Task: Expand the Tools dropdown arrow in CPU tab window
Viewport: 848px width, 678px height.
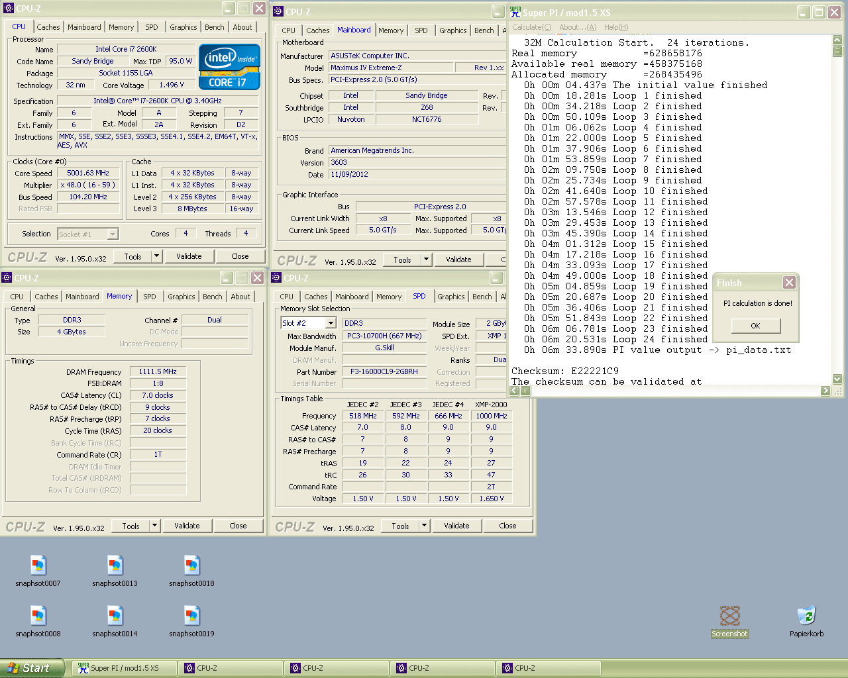Action: point(157,256)
